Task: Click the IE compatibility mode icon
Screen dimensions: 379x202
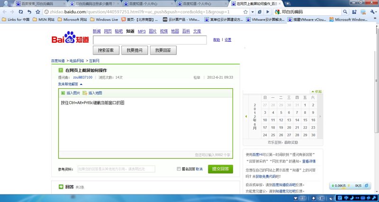Action: (260, 12)
